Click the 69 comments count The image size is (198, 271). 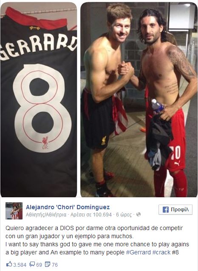click(39, 265)
